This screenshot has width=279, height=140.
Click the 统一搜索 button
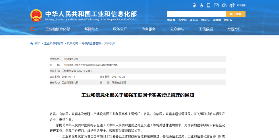(236, 14)
